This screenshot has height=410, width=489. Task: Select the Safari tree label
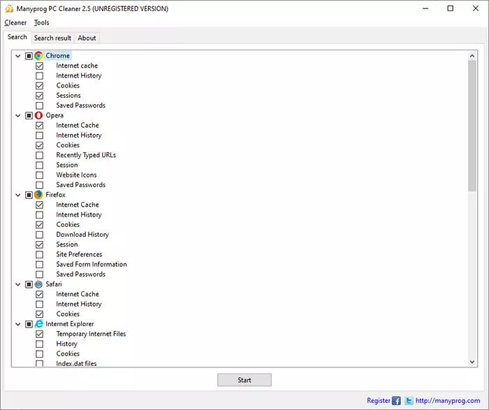pos(54,284)
